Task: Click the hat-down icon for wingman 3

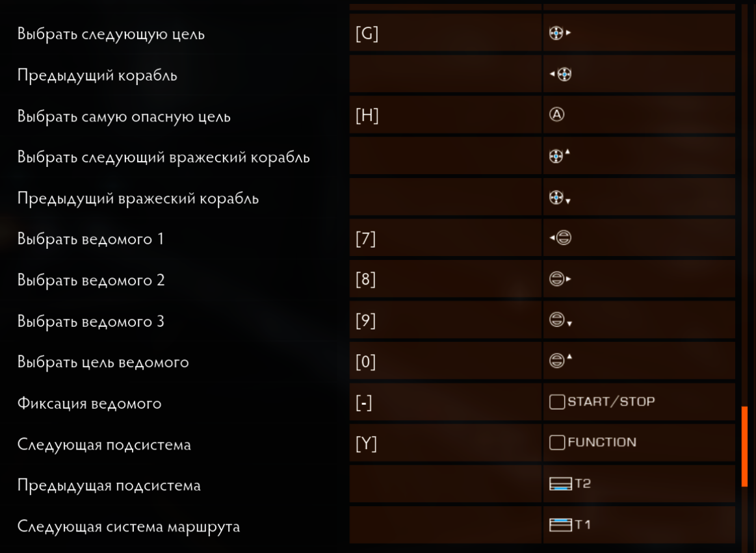Action: [560, 320]
